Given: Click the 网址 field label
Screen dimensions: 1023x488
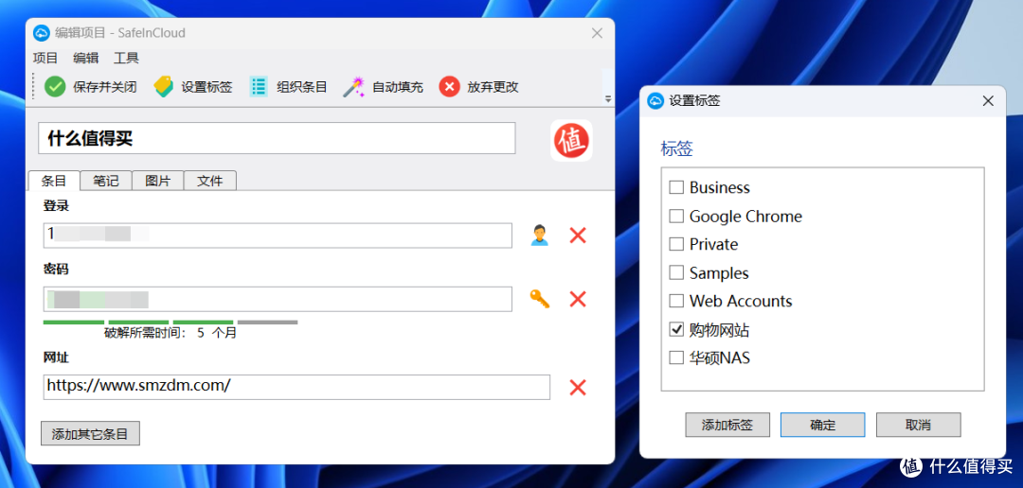Looking at the screenshot, I should tap(56, 357).
